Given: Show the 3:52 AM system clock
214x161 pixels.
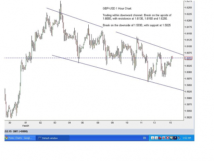Looking at the screenshot, I should coord(187,138).
